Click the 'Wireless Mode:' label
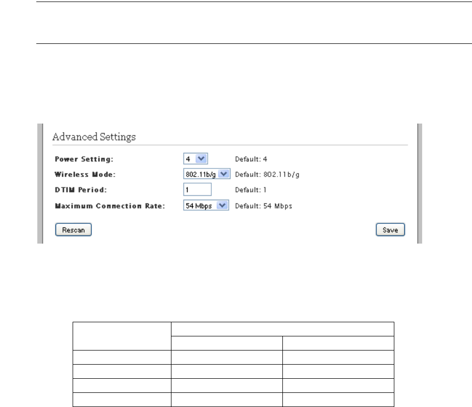 click(x=85, y=175)
